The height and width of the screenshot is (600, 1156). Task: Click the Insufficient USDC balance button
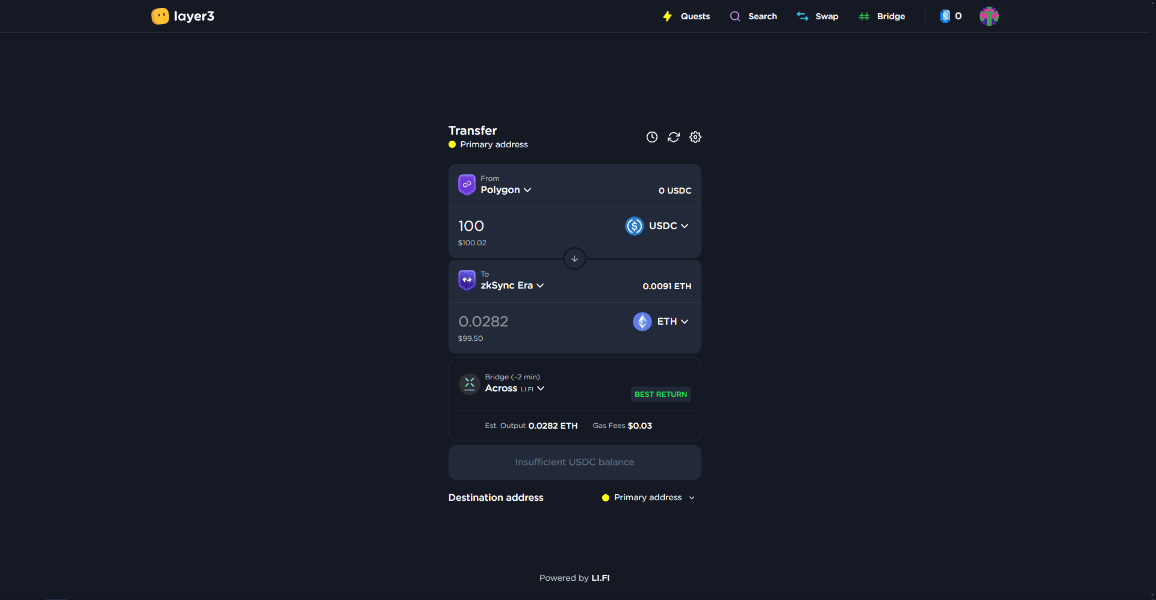tap(575, 462)
